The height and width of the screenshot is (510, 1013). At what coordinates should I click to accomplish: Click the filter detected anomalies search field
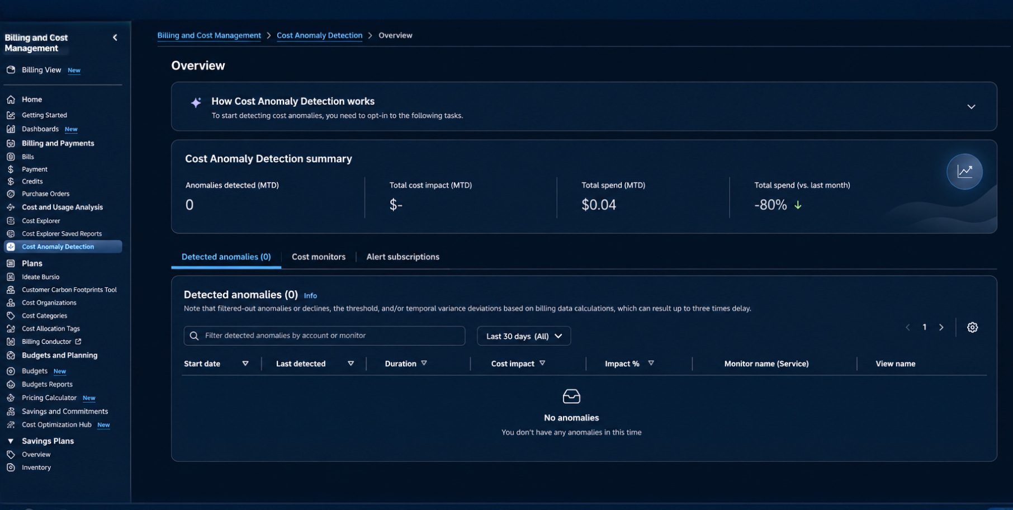[324, 336]
